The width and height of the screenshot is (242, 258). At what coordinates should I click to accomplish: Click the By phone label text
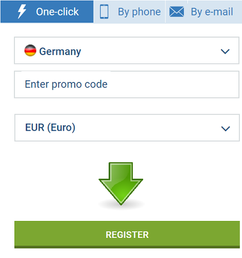[140, 12]
